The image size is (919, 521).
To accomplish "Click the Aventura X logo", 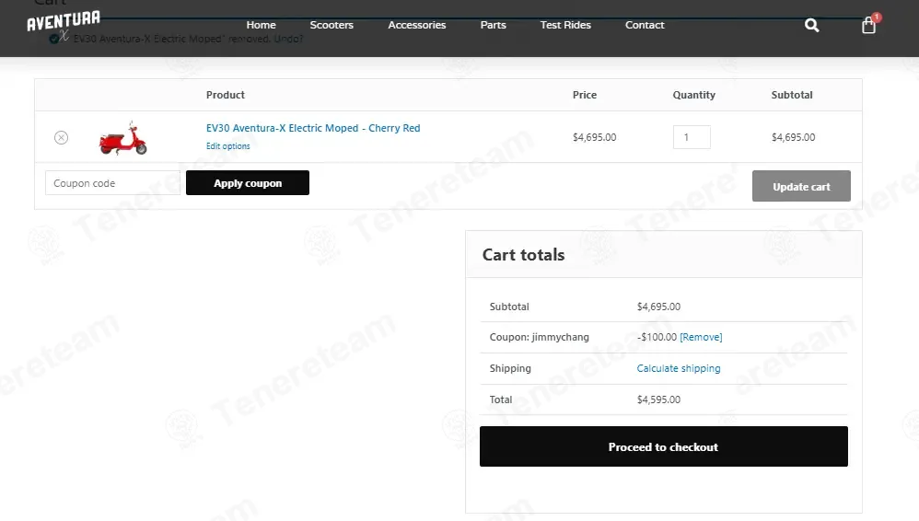I will tap(63, 25).
